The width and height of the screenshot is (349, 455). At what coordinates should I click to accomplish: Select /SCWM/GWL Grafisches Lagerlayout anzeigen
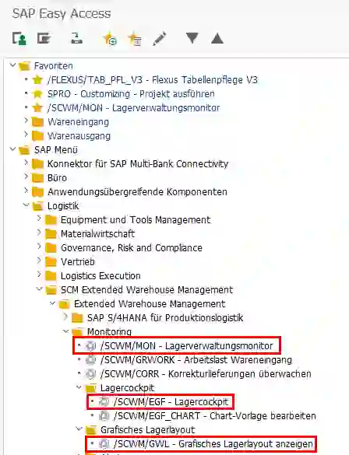[213, 444]
